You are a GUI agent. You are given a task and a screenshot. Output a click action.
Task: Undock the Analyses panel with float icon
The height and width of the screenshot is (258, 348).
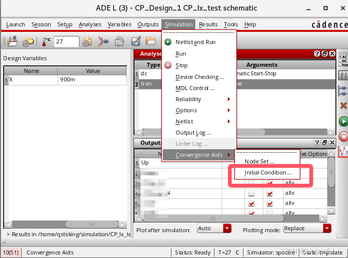(x=325, y=54)
